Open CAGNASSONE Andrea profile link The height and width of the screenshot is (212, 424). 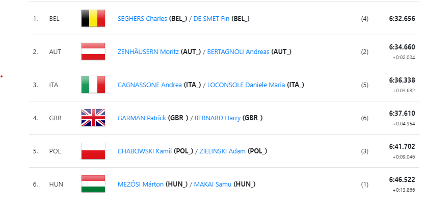click(x=149, y=85)
